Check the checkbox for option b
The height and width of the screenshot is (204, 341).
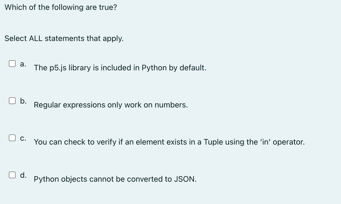[12, 100]
